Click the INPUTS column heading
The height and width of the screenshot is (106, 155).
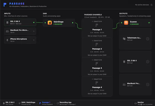pos(7,14)
